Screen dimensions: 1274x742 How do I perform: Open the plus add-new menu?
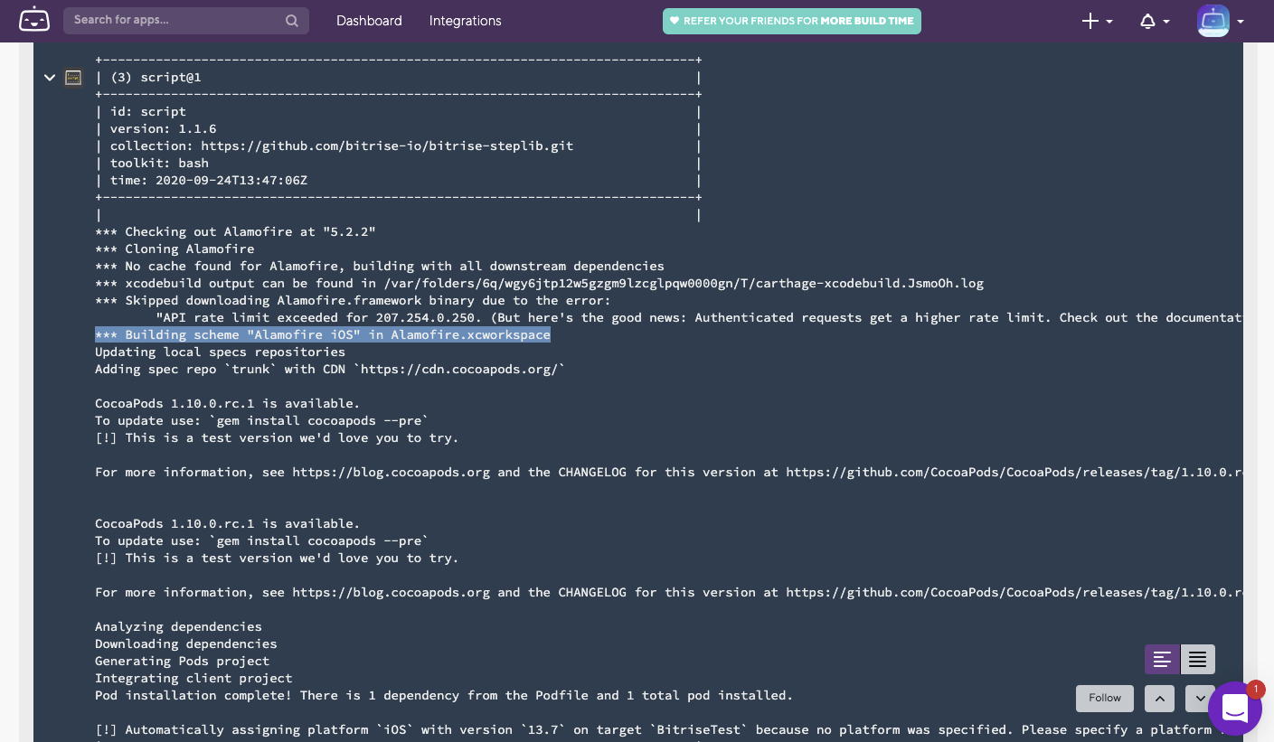tap(1097, 21)
